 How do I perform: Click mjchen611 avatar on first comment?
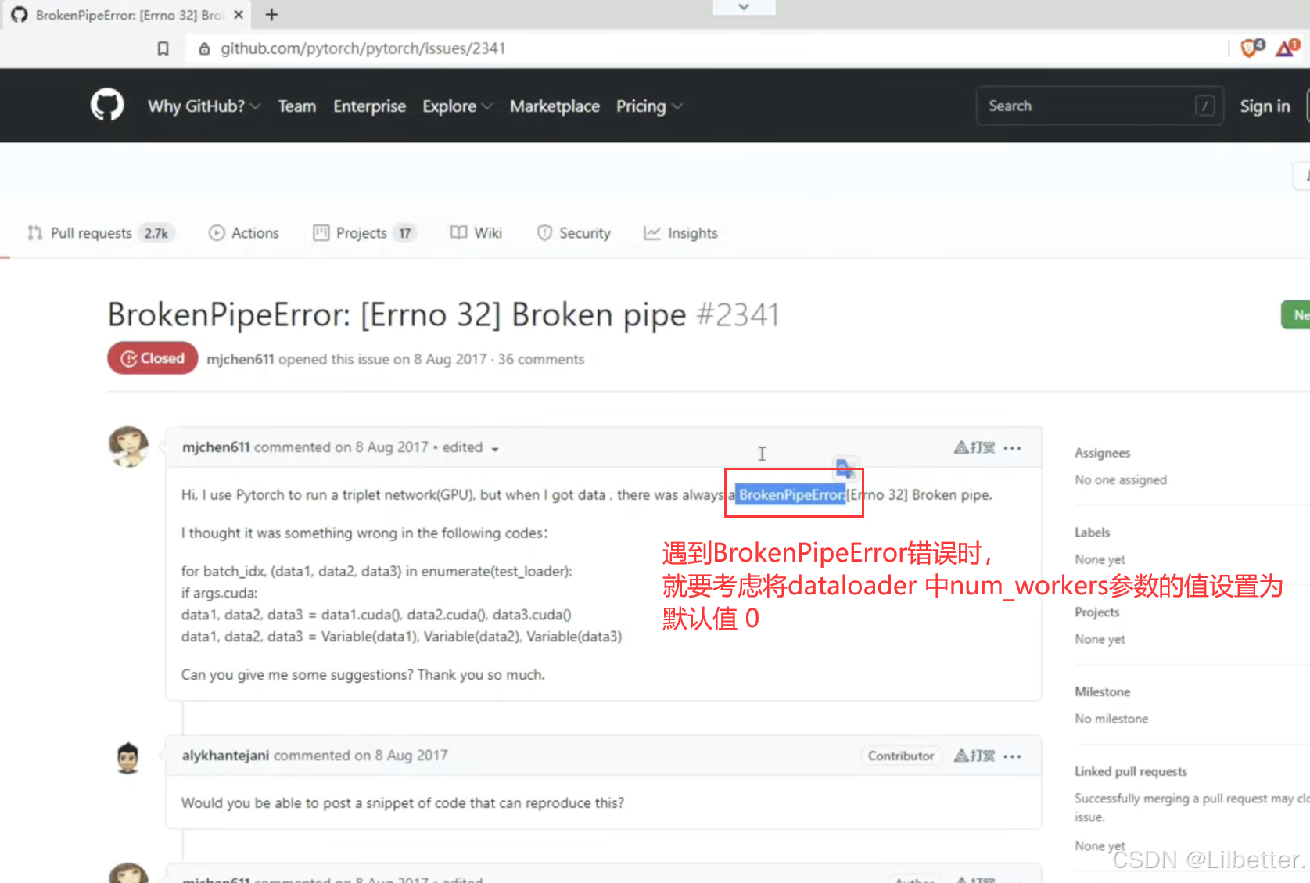click(x=128, y=447)
